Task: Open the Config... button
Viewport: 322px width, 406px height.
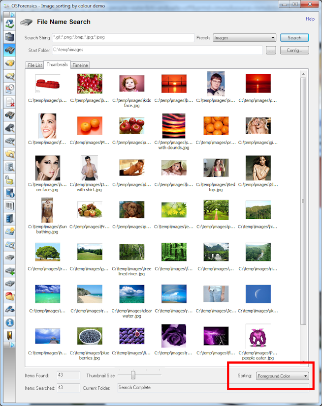Action: pyautogui.click(x=294, y=50)
